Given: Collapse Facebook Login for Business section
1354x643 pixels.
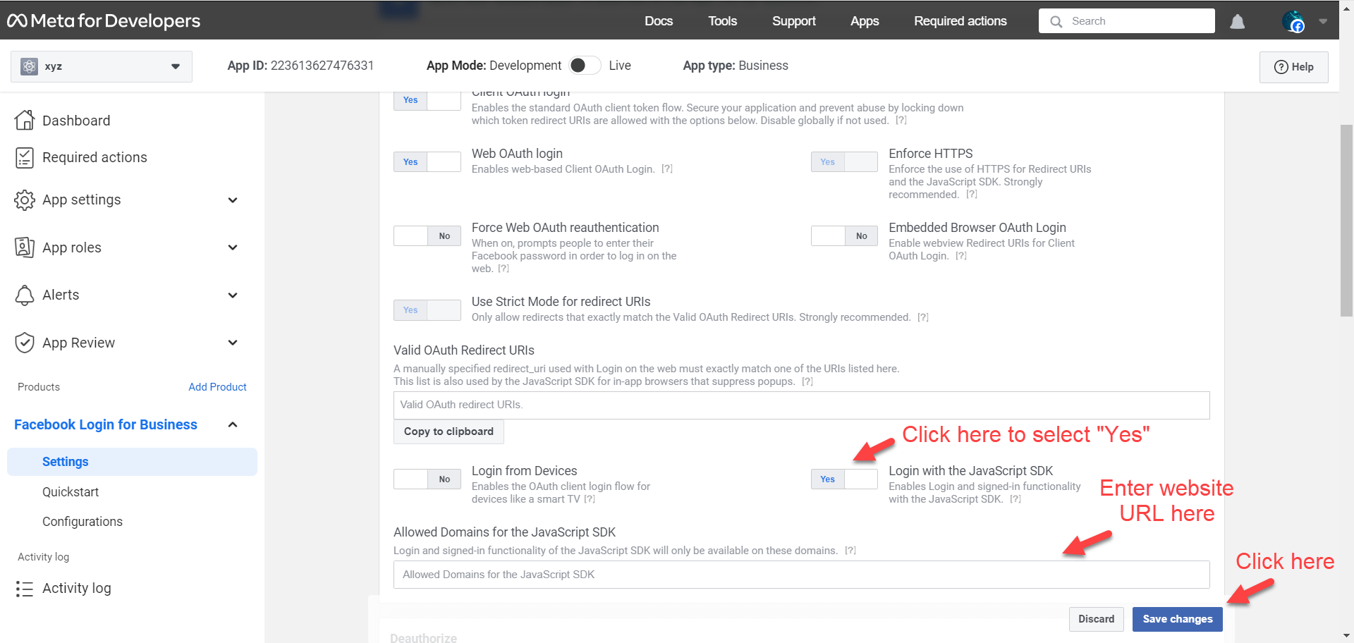Looking at the screenshot, I should coord(233,424).
